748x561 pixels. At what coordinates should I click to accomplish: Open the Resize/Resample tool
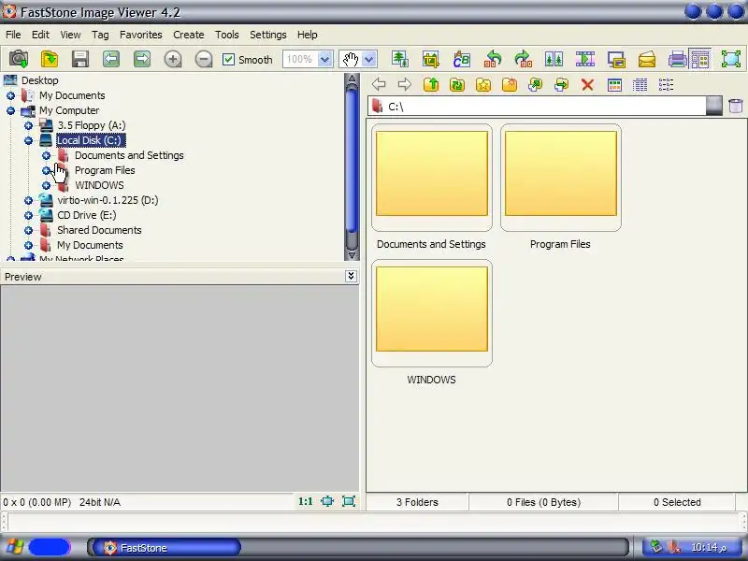click(x=400, y=60)
